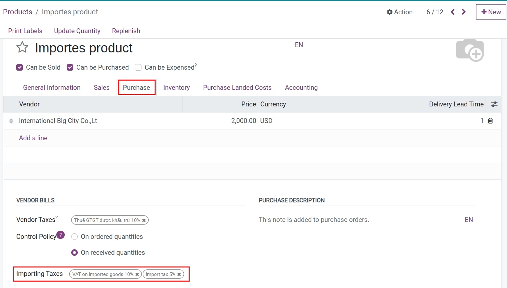The width and height of the screenshot is (507, 288).
Task: Click Update Quantity button
Action: [77, 31]
